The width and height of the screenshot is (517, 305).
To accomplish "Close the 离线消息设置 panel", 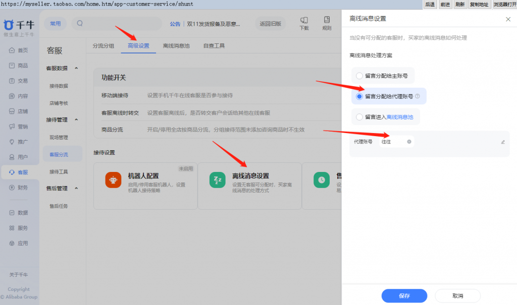I will pos(508,19).
